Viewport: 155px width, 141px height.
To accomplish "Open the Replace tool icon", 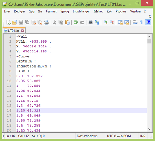I will point(97,22).
